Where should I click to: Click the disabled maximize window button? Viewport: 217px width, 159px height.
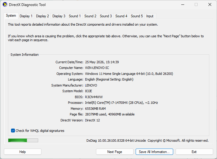click(196, 4)
